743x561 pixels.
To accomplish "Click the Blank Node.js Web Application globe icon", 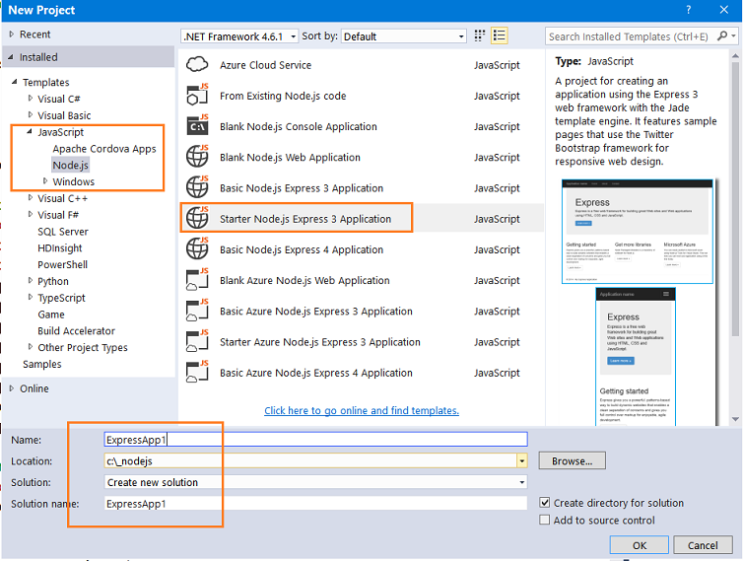I will tap(197, 157).
